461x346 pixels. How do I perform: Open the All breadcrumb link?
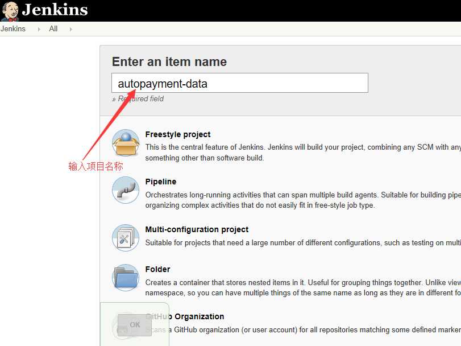click(x=53, y=29)
